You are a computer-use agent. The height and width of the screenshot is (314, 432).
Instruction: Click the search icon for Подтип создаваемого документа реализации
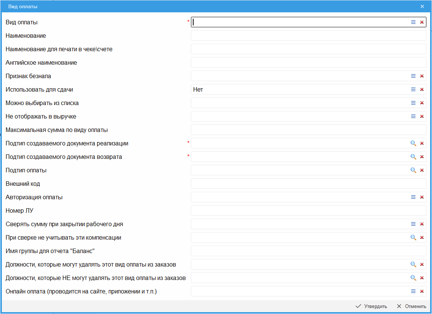pos(413,143)
